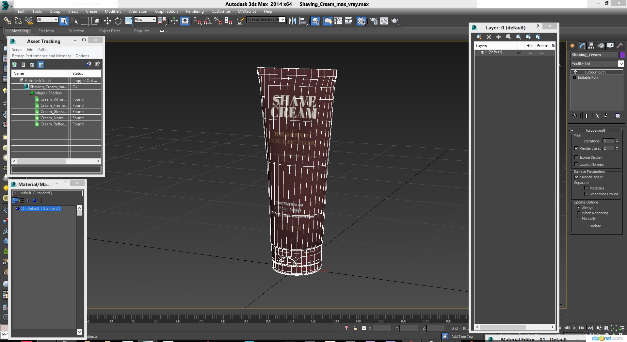Open the reference coordinate View dropdown
The image size is (627, 342).
pyautogui.click(x=145, y=20)
